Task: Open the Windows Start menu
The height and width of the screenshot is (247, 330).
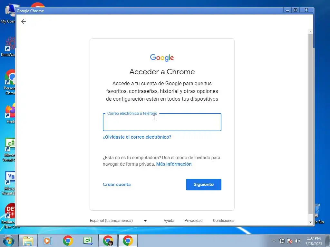Action: pos(8,241)
